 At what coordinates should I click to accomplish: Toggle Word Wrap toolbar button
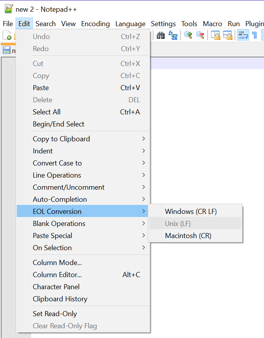[243, 36]
